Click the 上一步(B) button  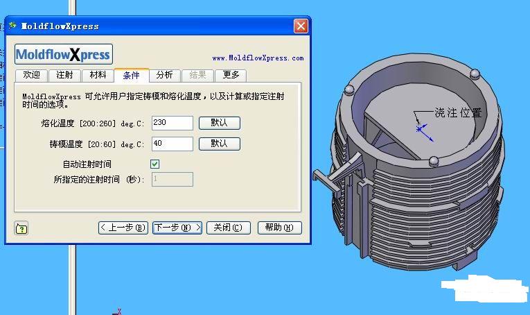[123, 228]
